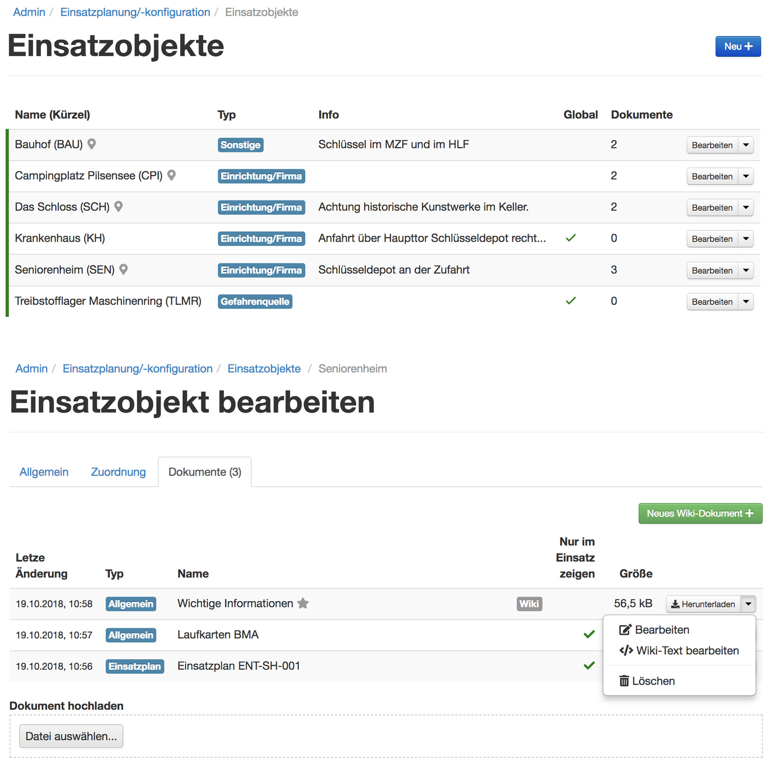Click the Gefahrenquelle badge for Treibstofflager
The image size is (770, 765).
(255, 302)
